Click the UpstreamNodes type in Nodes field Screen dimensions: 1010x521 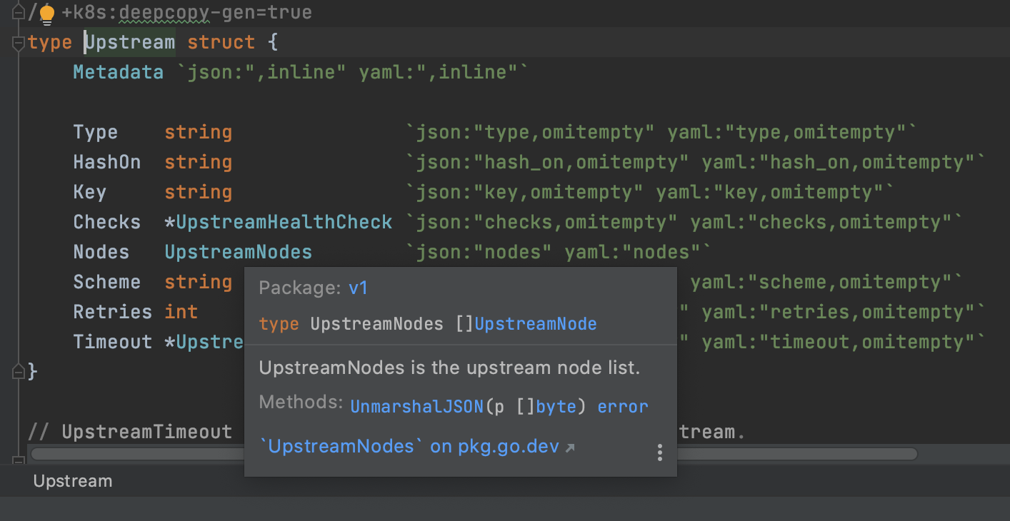239,253
